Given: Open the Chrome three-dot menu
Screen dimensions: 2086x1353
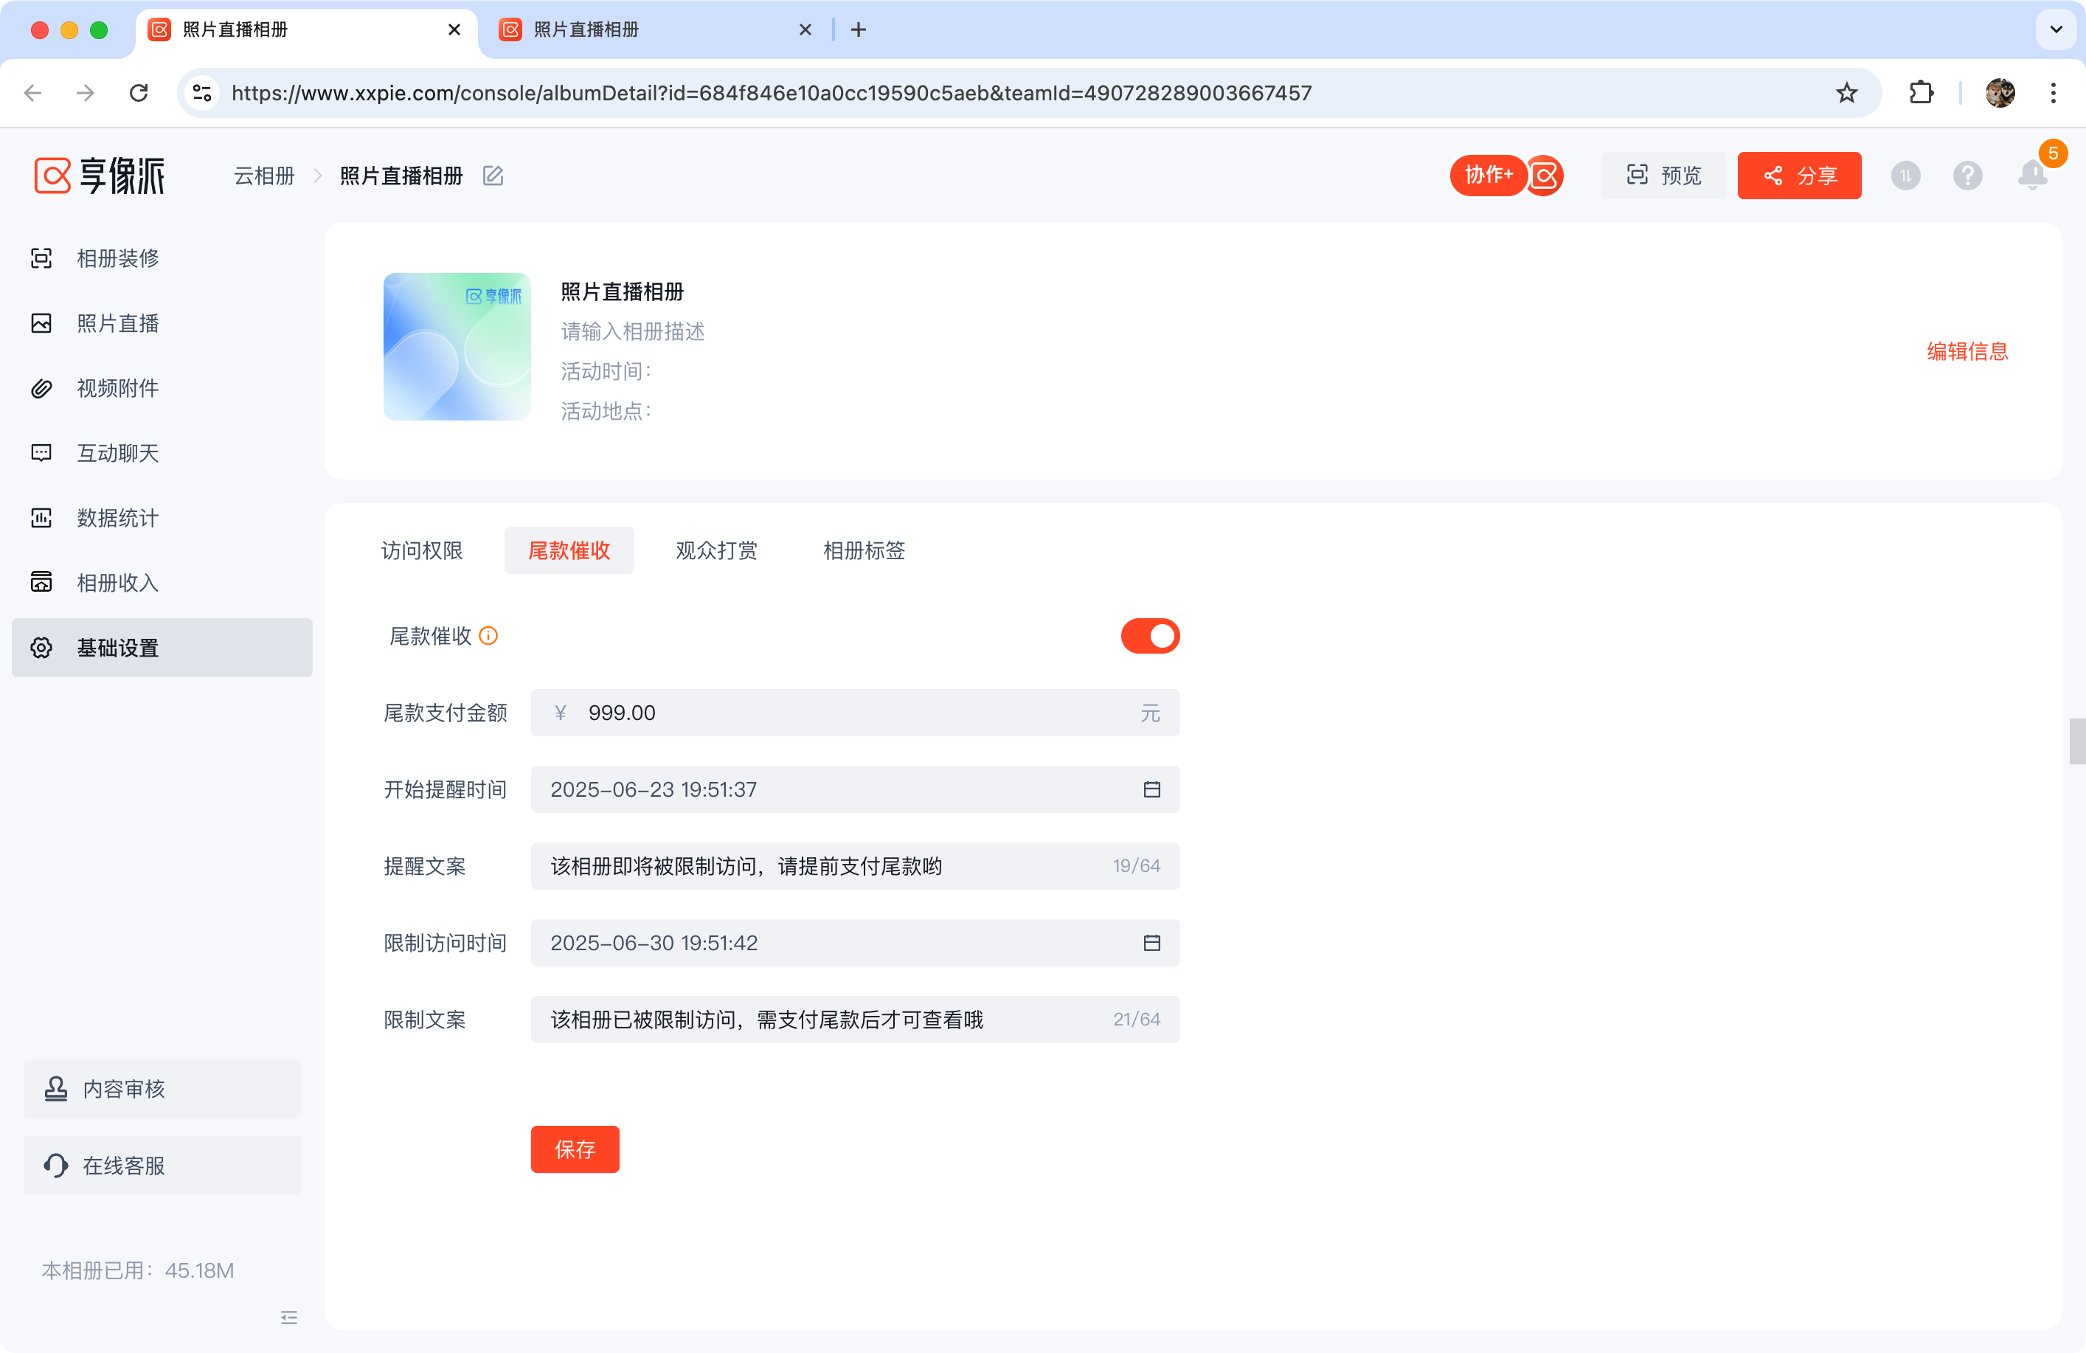Looking at the screenshot, I should (2054, 93).
